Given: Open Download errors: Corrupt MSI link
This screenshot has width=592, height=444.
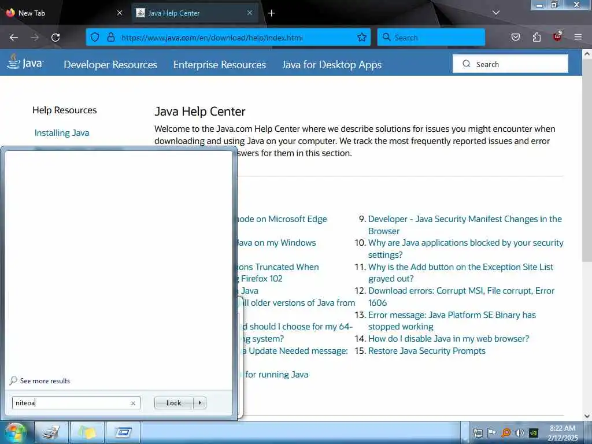Looking at the screenshot, I should 461,297.
